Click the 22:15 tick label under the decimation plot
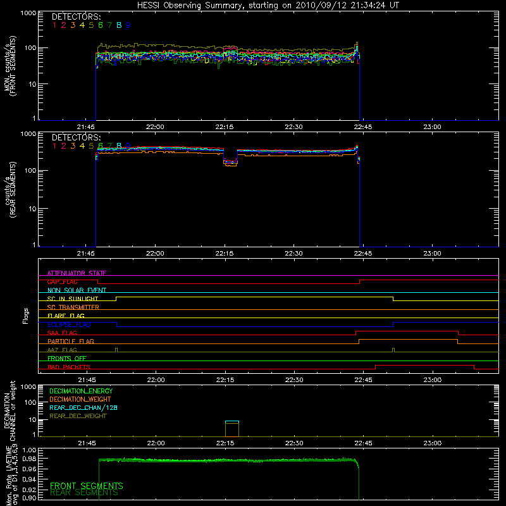The height and width of the screenshot is (506, 506). click(x=225, y=443)
